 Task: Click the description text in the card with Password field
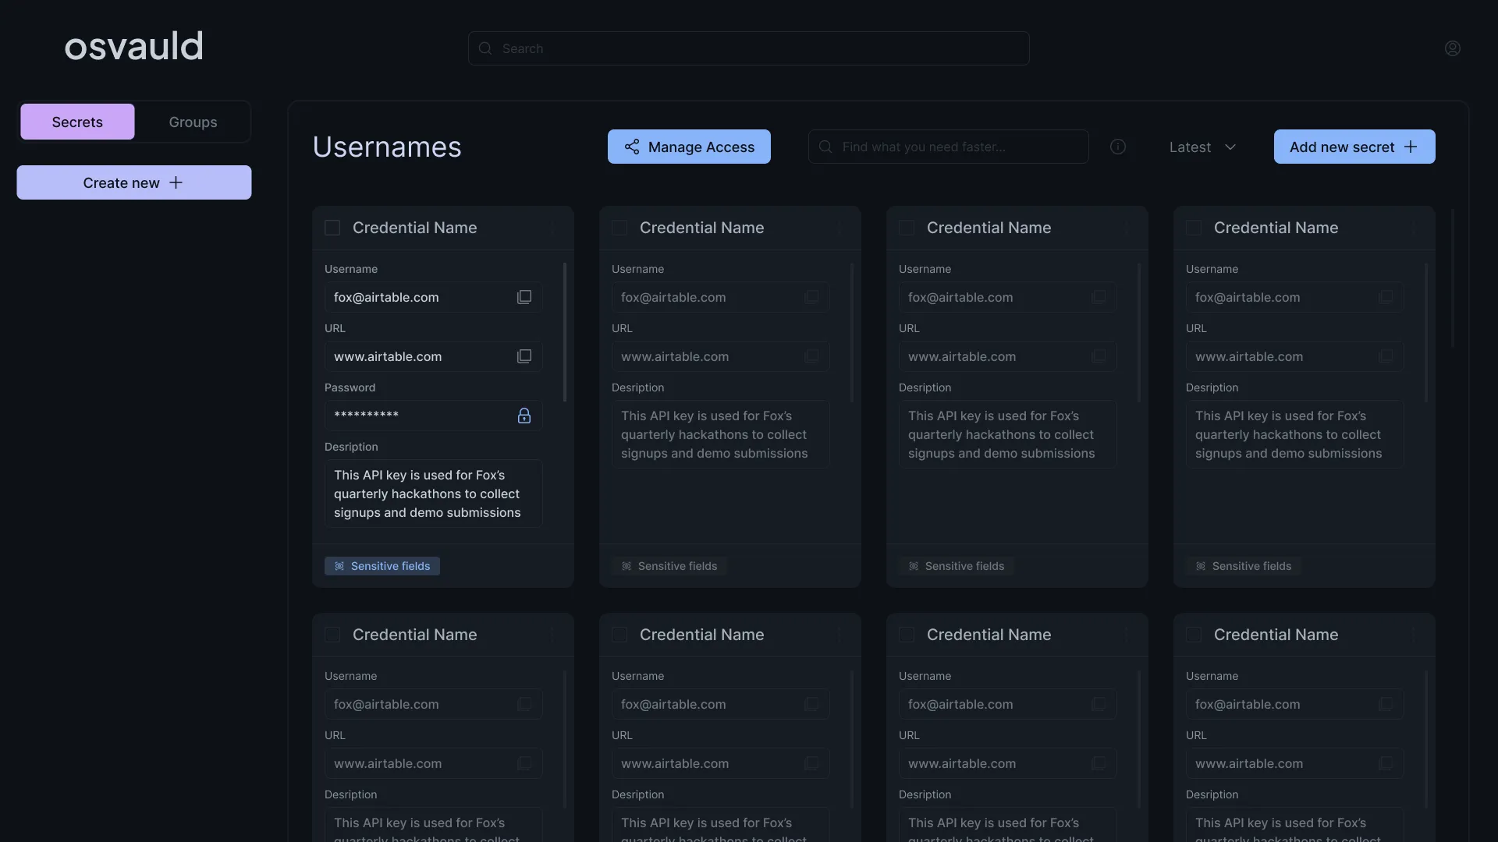click(x=428, y=494)
